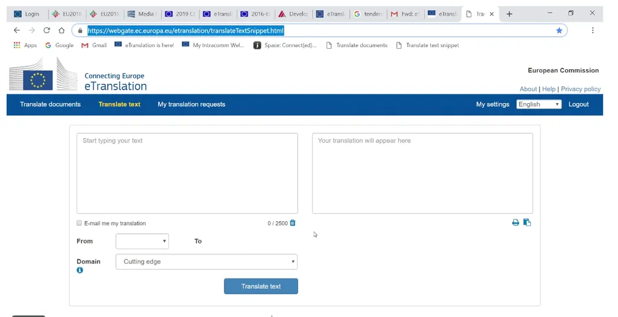The height and width of the screenshot is (317, 618).
Task: Open My translation requests page
Action: click(191, 104)
